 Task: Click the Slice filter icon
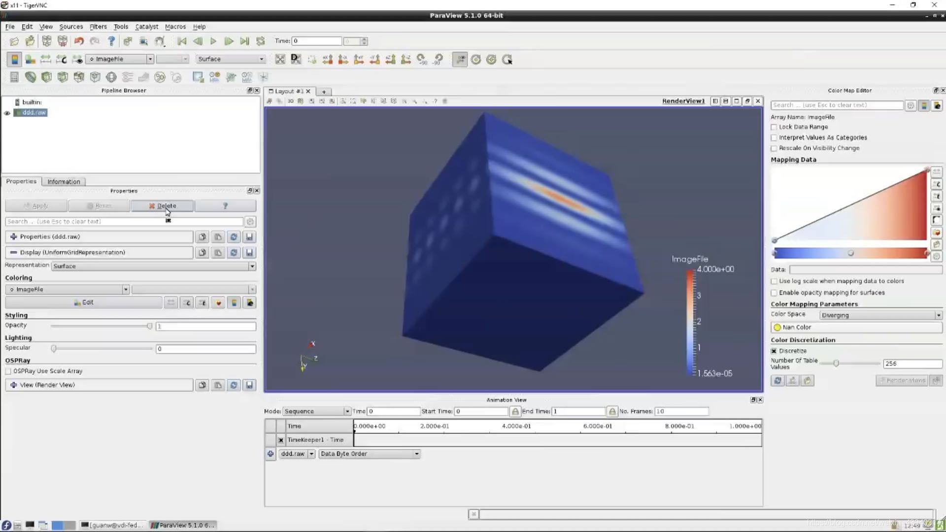[x=63, y=77]
